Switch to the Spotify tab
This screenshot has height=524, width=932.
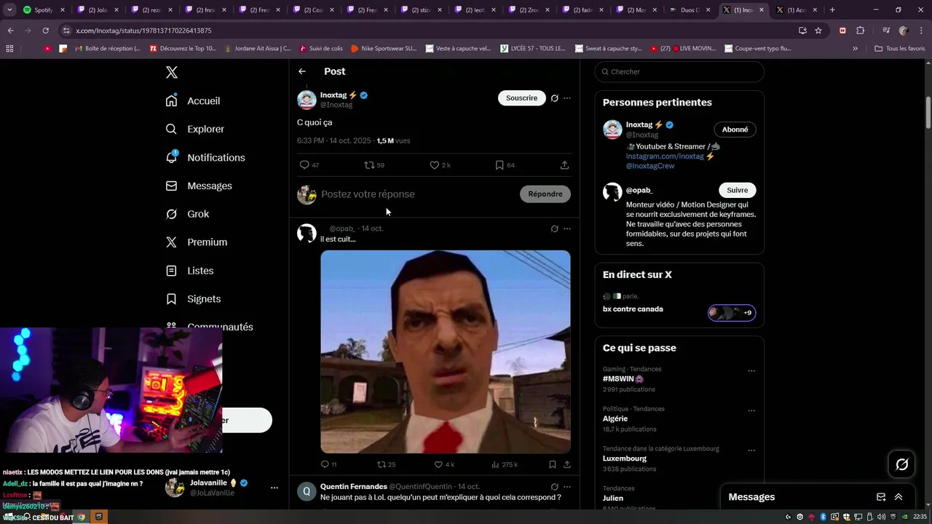point(44,10)
